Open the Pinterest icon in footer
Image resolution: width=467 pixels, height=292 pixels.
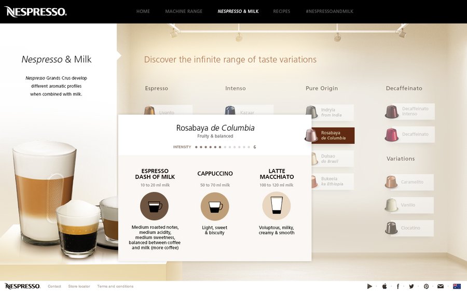(426, 286)
